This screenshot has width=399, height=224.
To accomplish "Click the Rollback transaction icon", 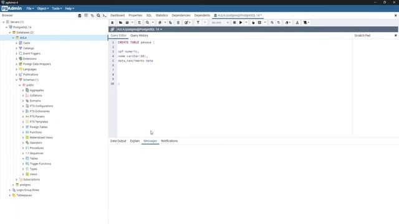I will [279, 22].
